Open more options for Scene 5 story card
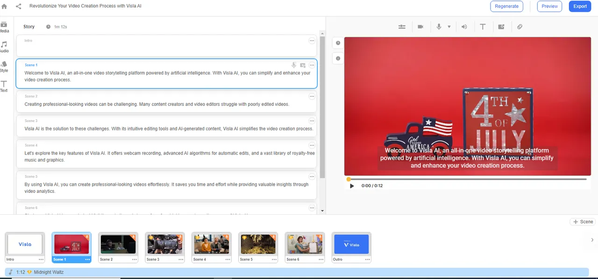This screenshot has width=598, height=279. [312, 177]
